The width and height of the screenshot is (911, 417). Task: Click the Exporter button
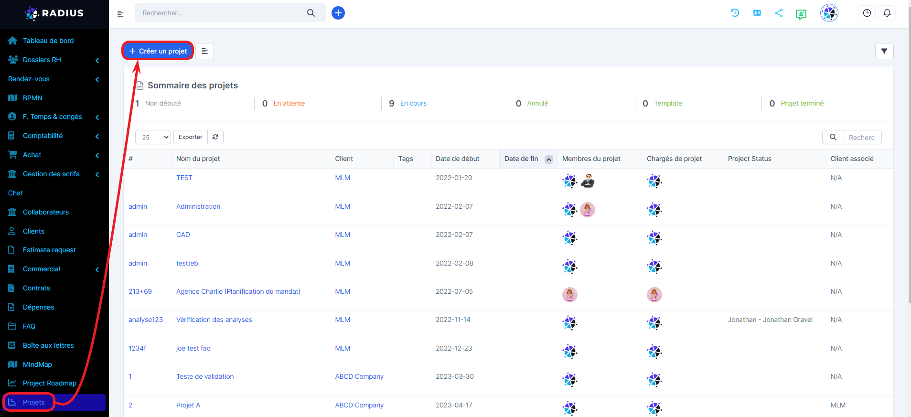tap(191, 137)
